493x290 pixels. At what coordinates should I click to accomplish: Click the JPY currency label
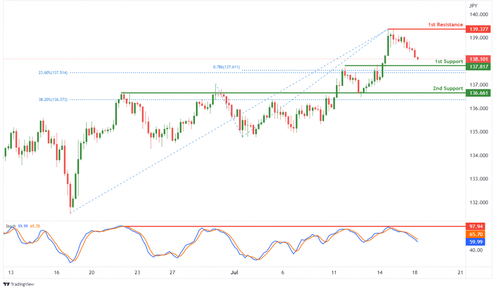pyautogui.click(x=473, y=6)
